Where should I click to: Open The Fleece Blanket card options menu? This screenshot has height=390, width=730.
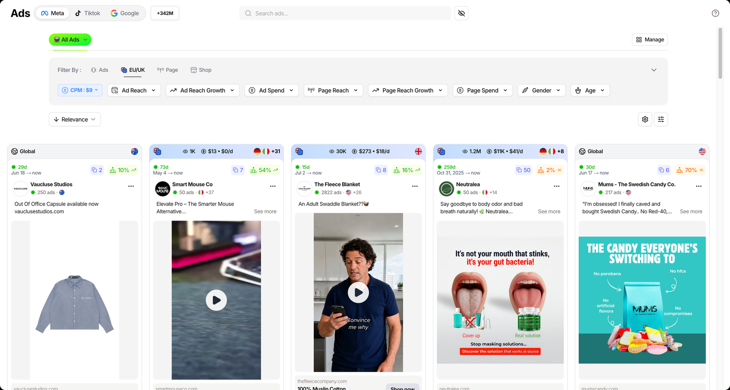415,186
